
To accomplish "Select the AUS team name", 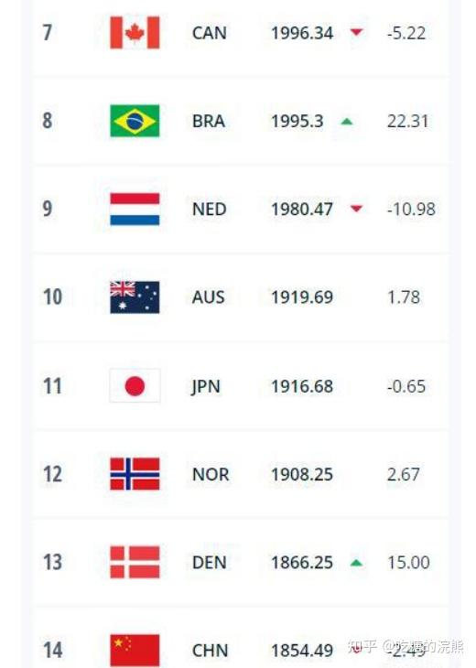I will (x=208, y=297).
